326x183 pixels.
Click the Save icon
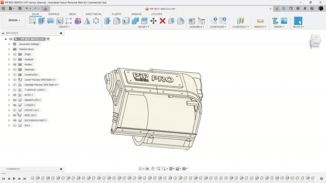[20, 8]
